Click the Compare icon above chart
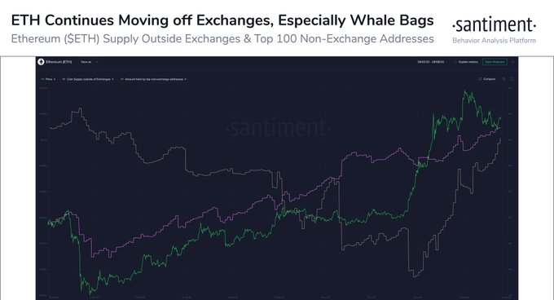Viewport: 554px width, 300px height. [x=480, y=79]
